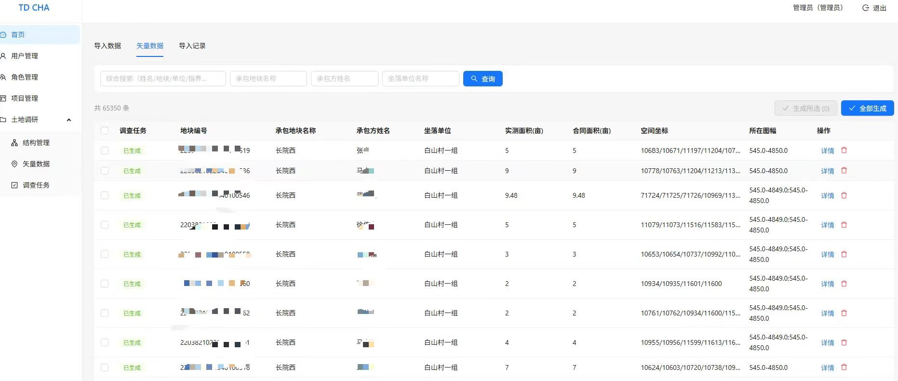The height and width of the screenshot is (381, 898).
Task: Collapse the 土地调研 sidebar group arrow
Action: [x=69, y=120]
